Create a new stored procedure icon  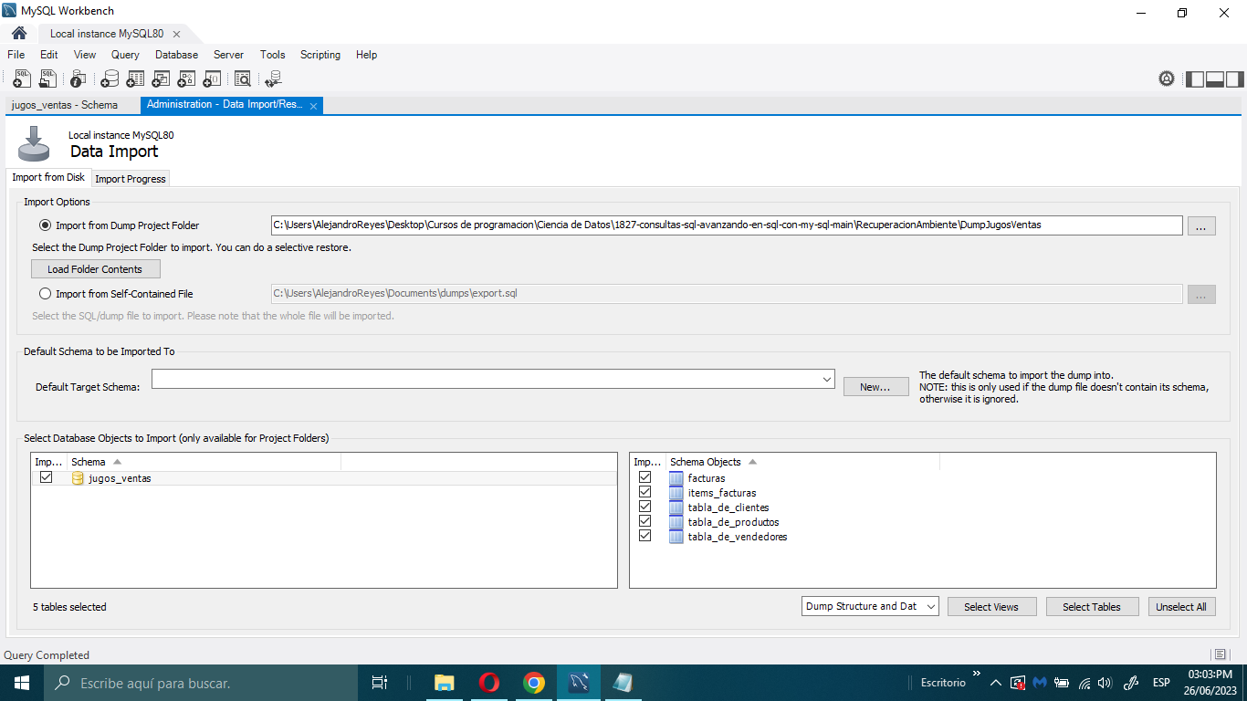point(186,79)
